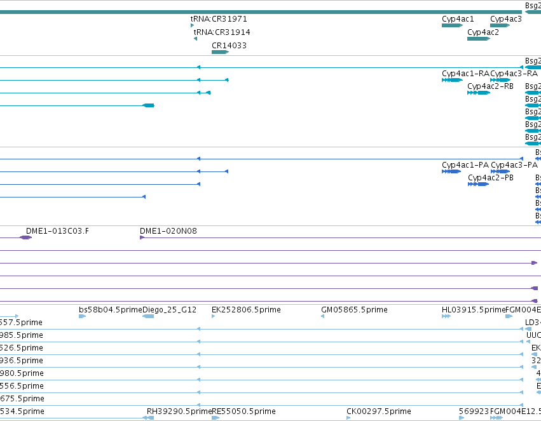
Task: Click the 569923 EST label
Action: tap(474, 411)
